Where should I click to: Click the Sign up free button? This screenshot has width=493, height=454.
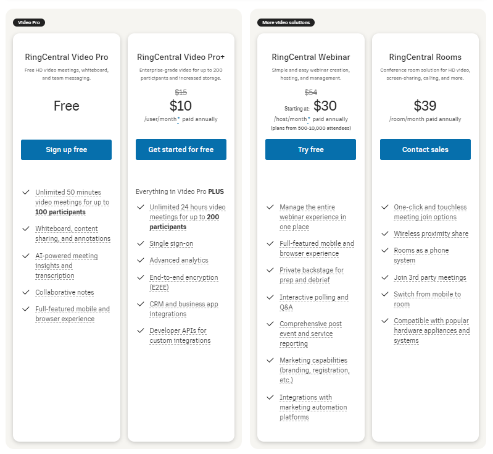coord(66,149)
